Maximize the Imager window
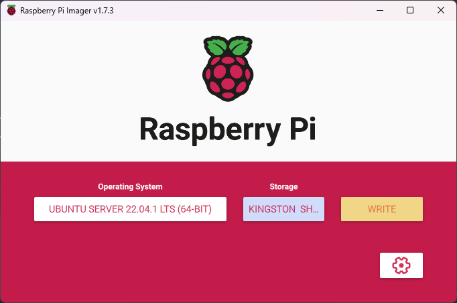Screen dimensions: 457x303 coord(410,11)
